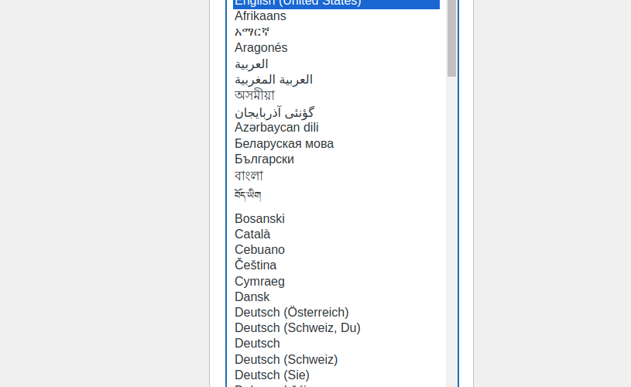Choose Deutsch (Sie) from the list
Image resolution: width=631 pixels, height=387 pixels.
pyautogui.click(x=272, y=375)
